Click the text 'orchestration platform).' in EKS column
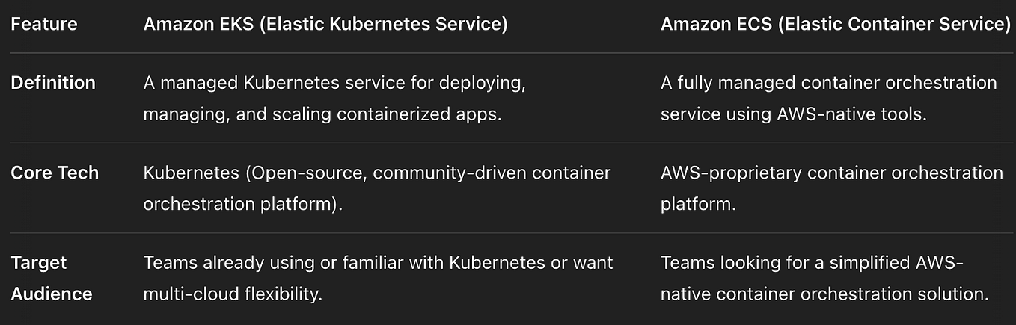The width and height of the screenshot is (1016, 325). [x=243, y=203]
